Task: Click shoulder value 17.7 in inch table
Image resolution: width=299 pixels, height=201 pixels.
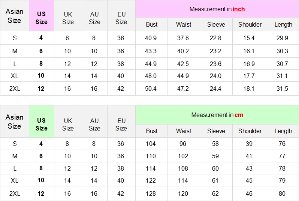Action: pos(249,76)
